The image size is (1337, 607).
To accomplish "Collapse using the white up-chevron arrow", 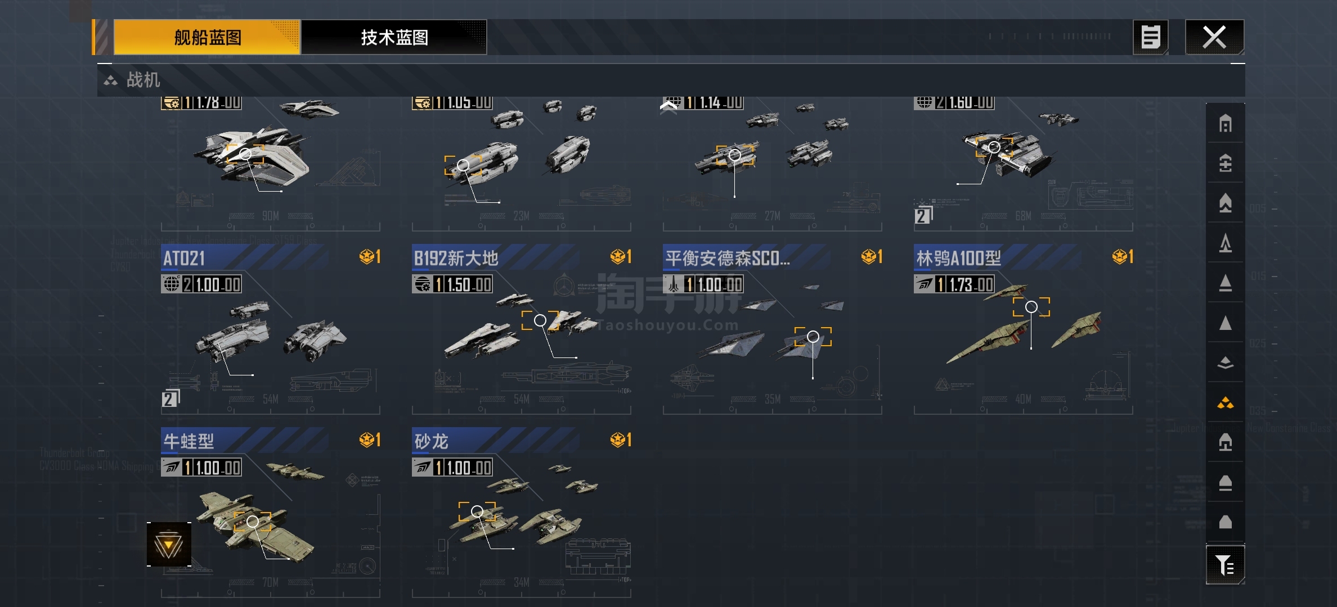I will (668, 106).
